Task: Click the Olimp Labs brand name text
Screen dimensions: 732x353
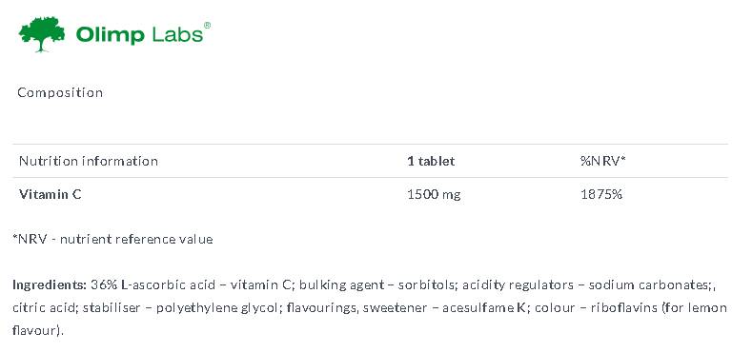Action: [139, 35]
